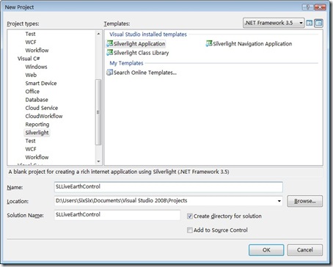Select Workflow above Visual C#
The width and height of the screenshot is (333, 267).
pyautogui.click(x=37, y=51)
